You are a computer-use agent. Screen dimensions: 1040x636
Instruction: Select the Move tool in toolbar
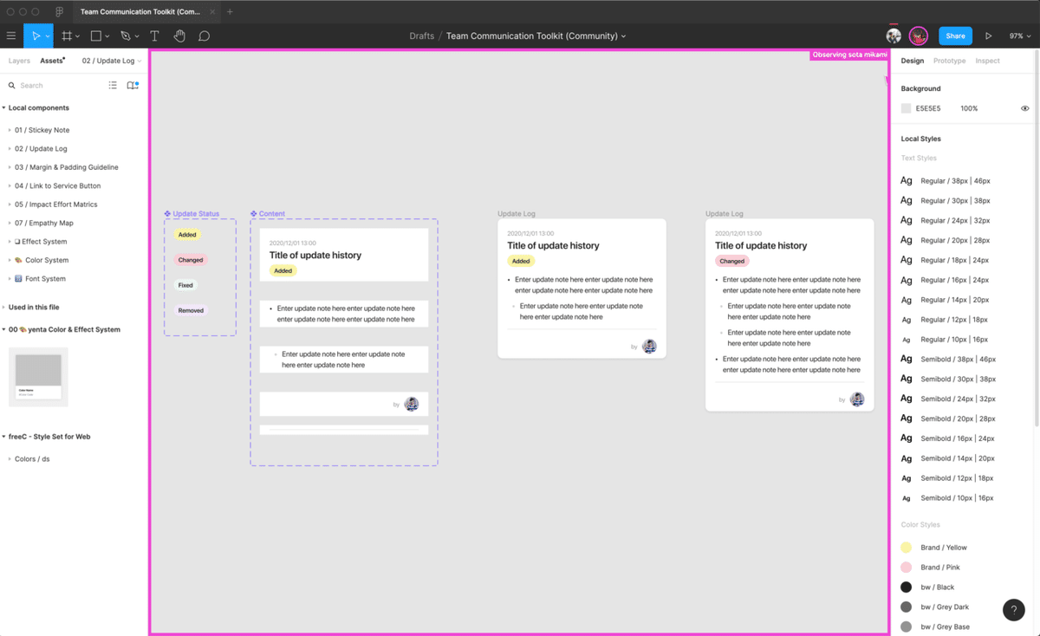[36, 36]
